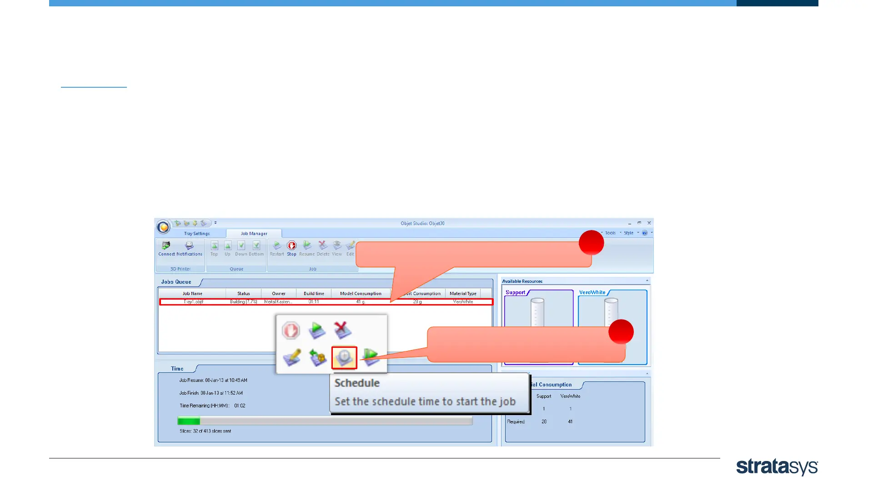Expand the quick access toolbar customize arrow
Image resolution: width=873 pixels, height=491 pixels.
pyautogui.click(x=216, y=223)
